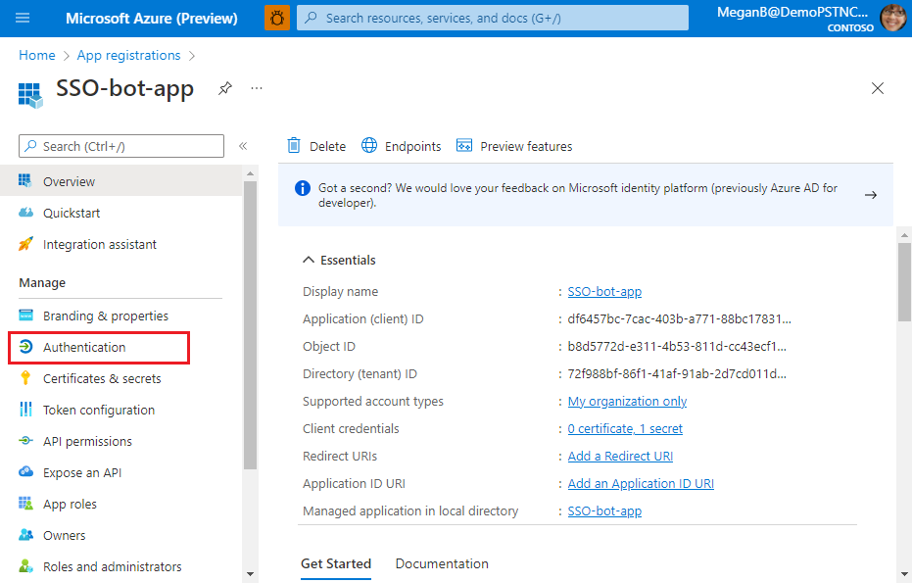Open the more options ellipsis menu
This screenshot has height=583, width=912.
pos(255,88)
